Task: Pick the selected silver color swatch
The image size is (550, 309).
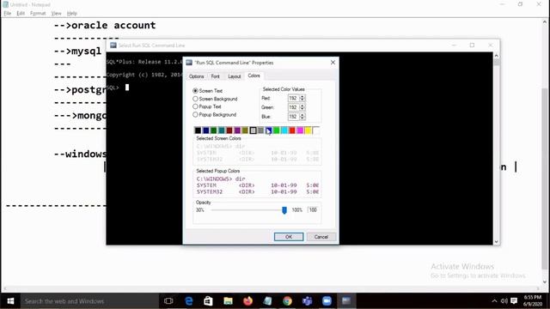Action: pyautogui.click(x=253, y=130)
